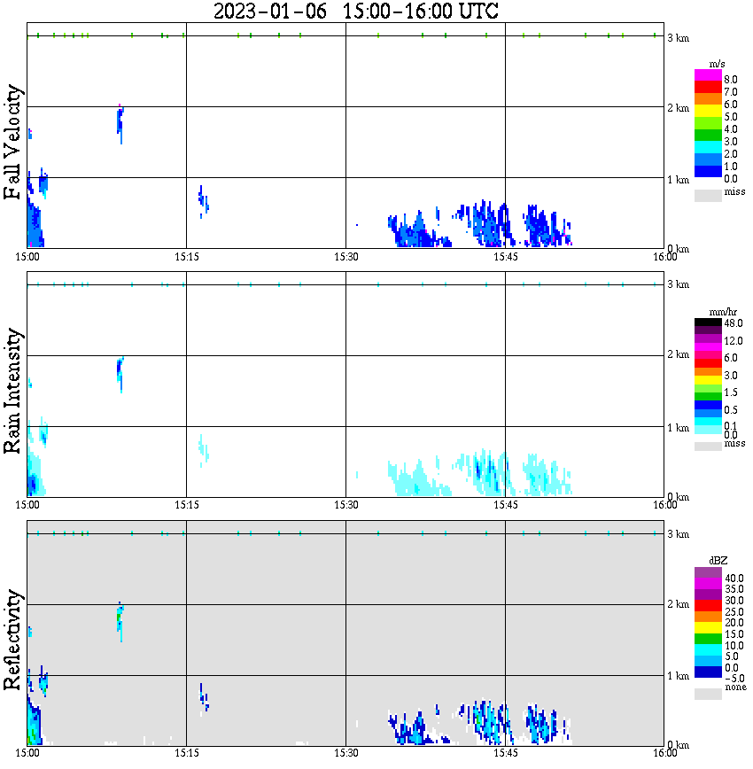Click the purple 40.0 dBZ legend swatch

point(708,573)
